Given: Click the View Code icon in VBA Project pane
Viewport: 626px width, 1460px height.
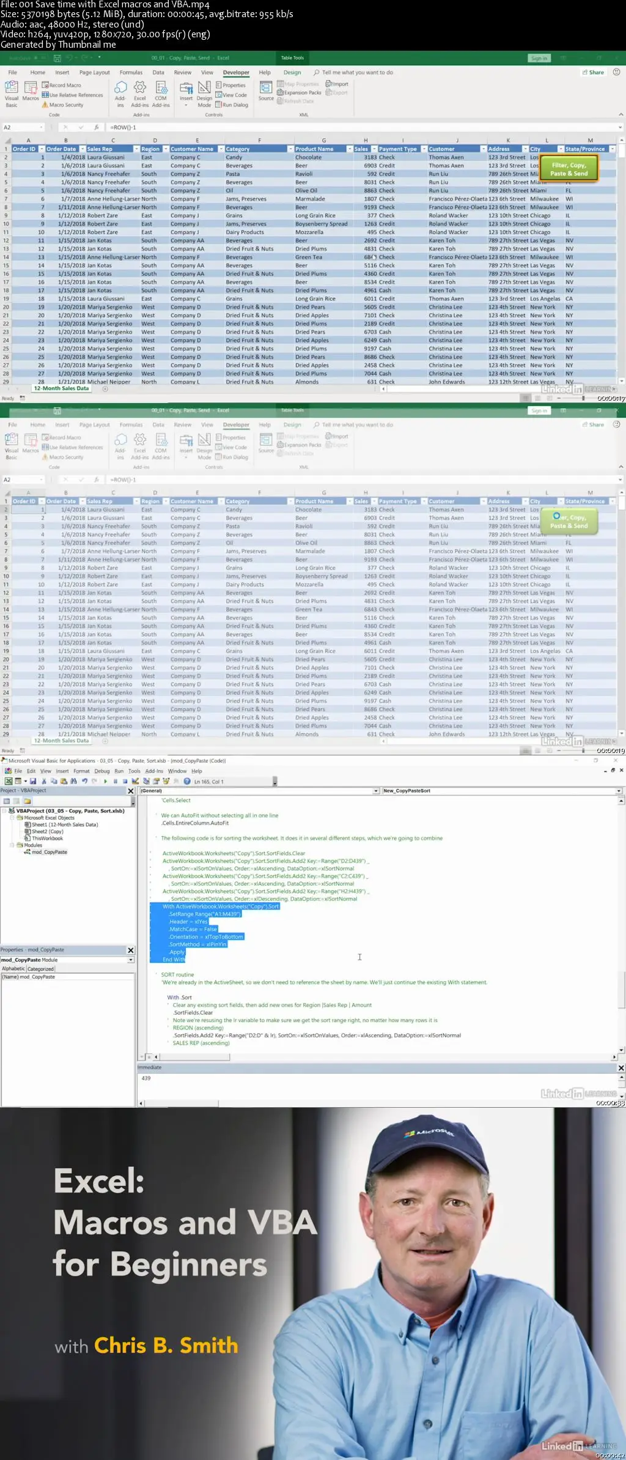Looking at the screenshot, I should coord(7,801).
